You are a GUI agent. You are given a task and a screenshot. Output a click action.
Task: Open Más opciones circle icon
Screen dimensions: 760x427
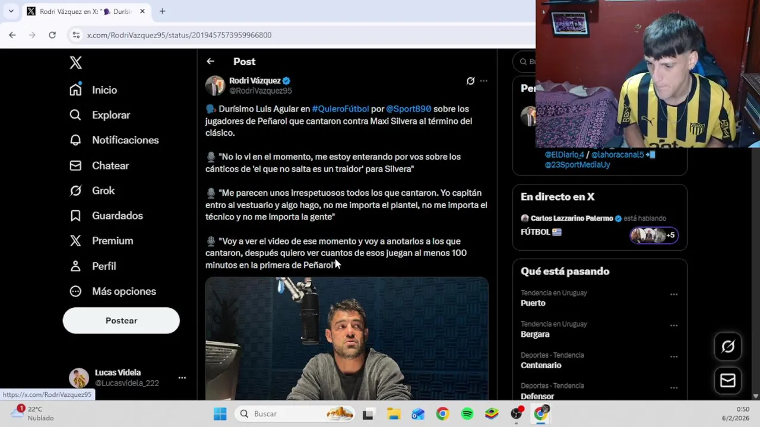click(75, 291)
